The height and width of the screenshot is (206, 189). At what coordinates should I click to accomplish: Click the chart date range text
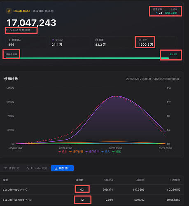point(152,79)
